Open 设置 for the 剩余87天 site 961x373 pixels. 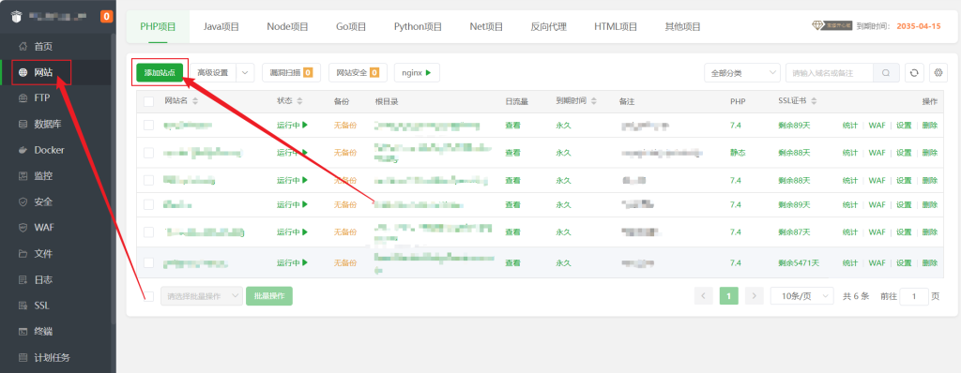[904, 232]
